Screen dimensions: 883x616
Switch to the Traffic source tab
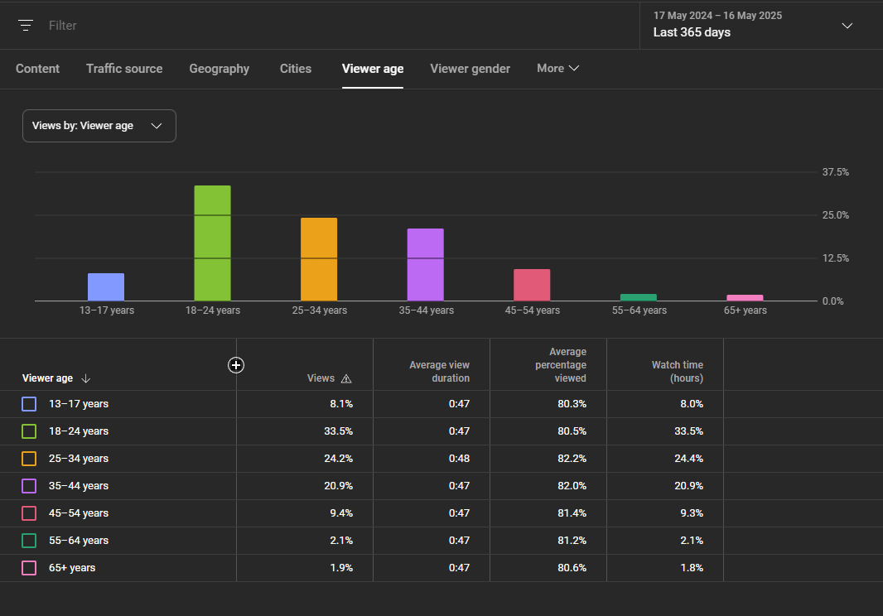(x=124, y=69)
